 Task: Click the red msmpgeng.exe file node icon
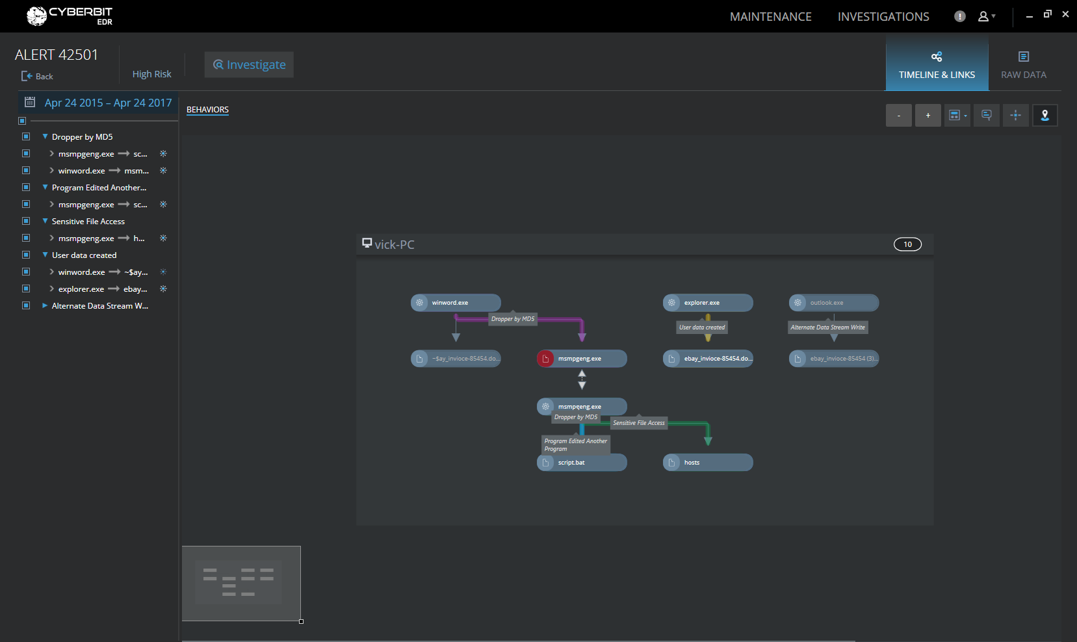(545, 359)
